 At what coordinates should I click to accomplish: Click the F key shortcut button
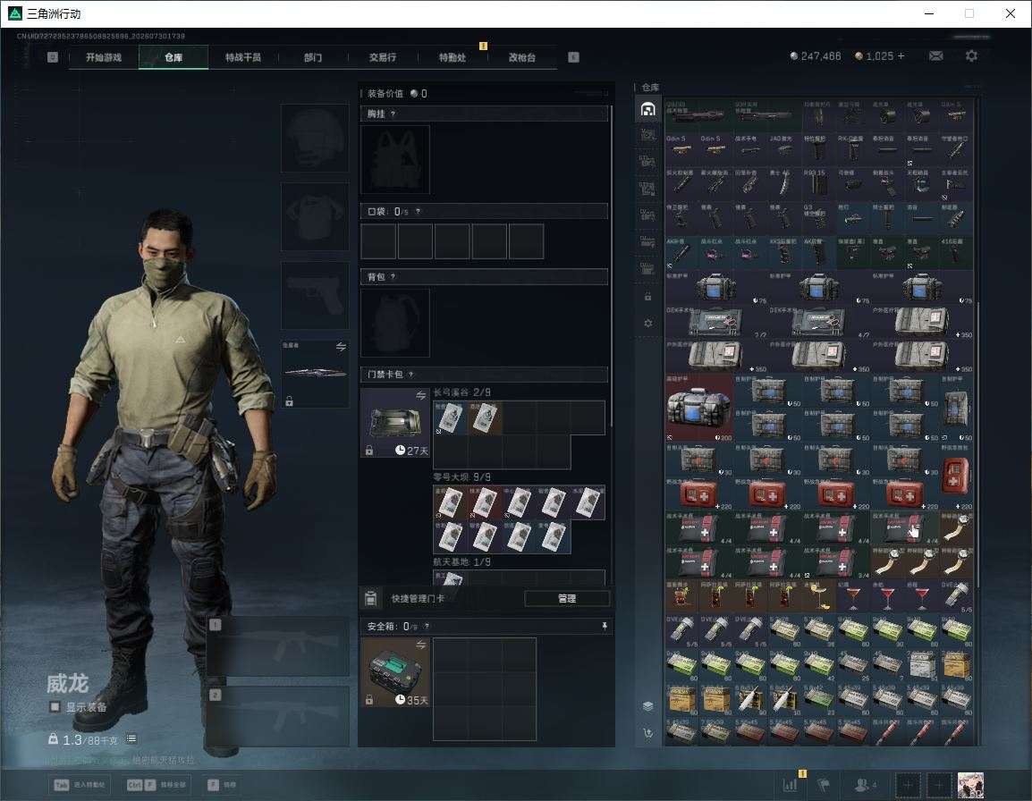click(222, 785)
